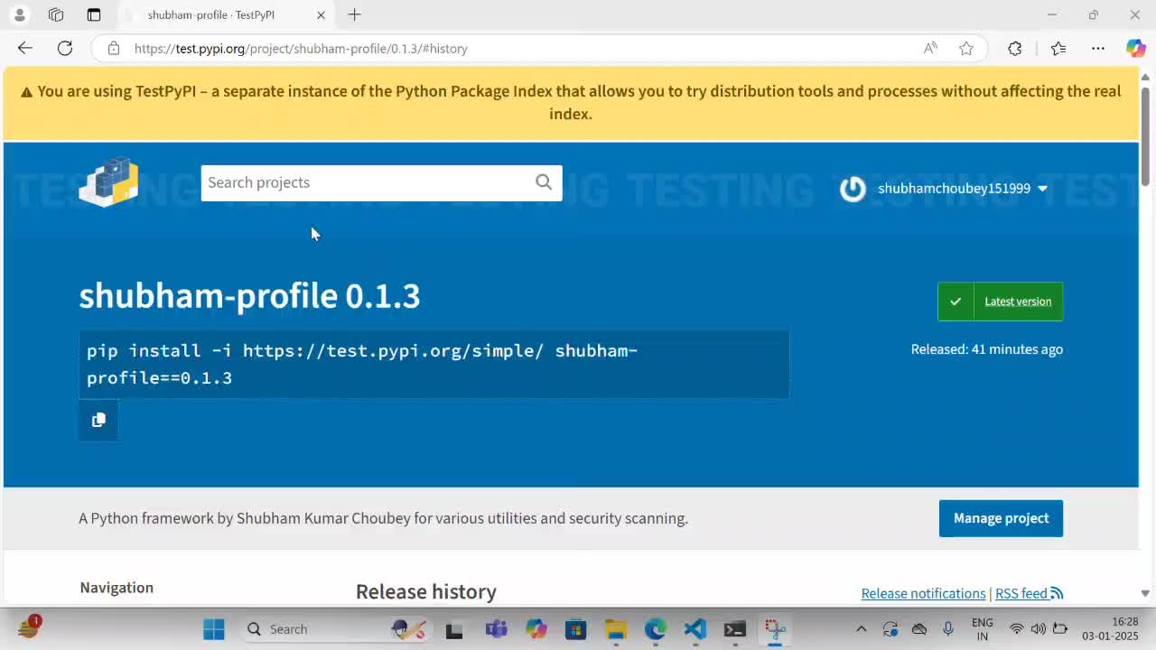View site information lock icon
Screen dimensions: 1156x650
(113, 49)
